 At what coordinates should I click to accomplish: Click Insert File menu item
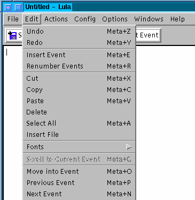tap(79, 135)
